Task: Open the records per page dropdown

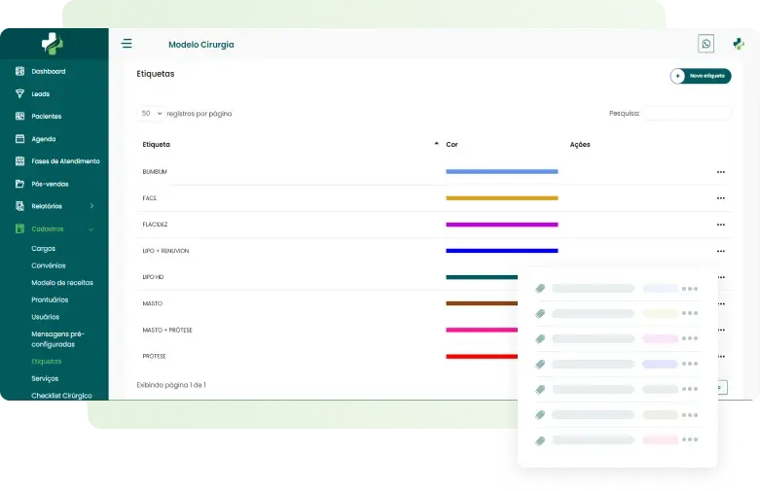Action: pos(151,114)
